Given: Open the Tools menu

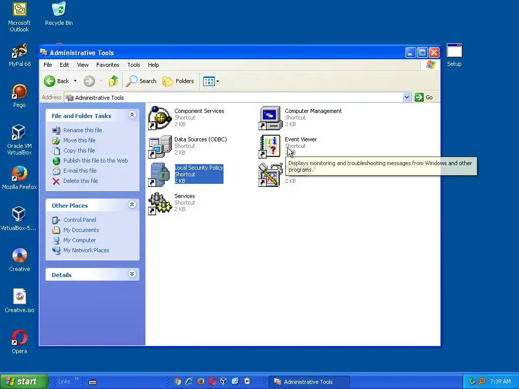Looking at the screenshot, I should tap(134, 65).
